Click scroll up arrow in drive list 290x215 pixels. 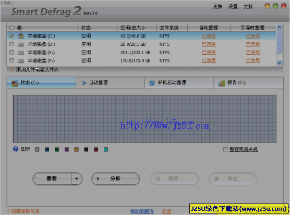click(279, 27)
